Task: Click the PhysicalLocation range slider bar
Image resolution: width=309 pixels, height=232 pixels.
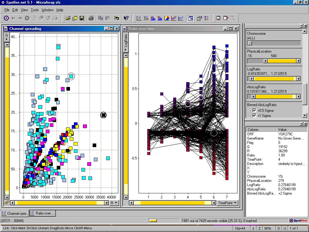Action: coord(281,61)
